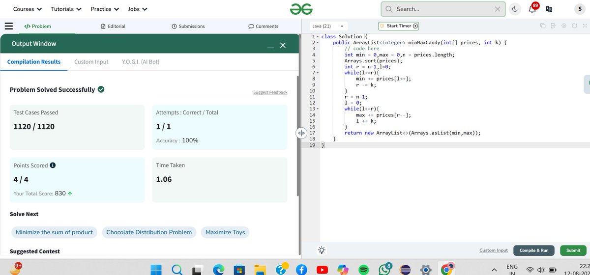Open the hamburger sidebar menu
Image resolution: width=590 pixels, height=275 pixels.
(x=8, y=26)
